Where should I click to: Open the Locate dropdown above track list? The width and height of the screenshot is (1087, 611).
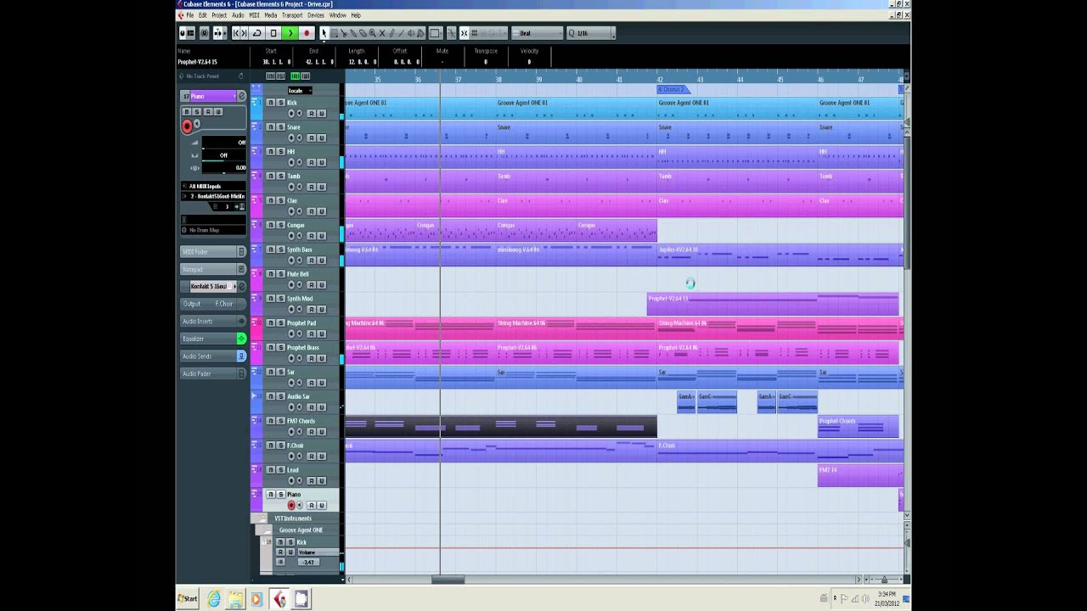pos(300,91)
